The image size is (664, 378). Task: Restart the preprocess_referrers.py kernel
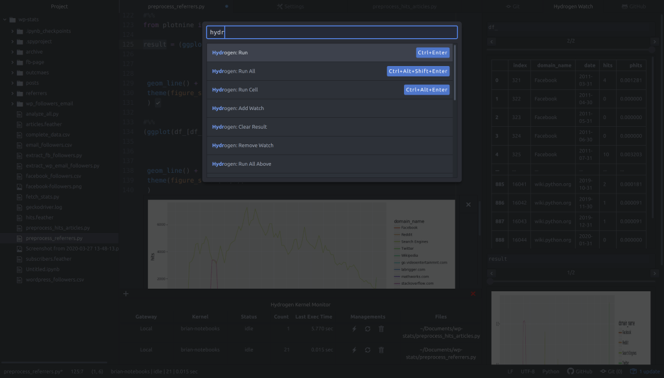[368, 350]
